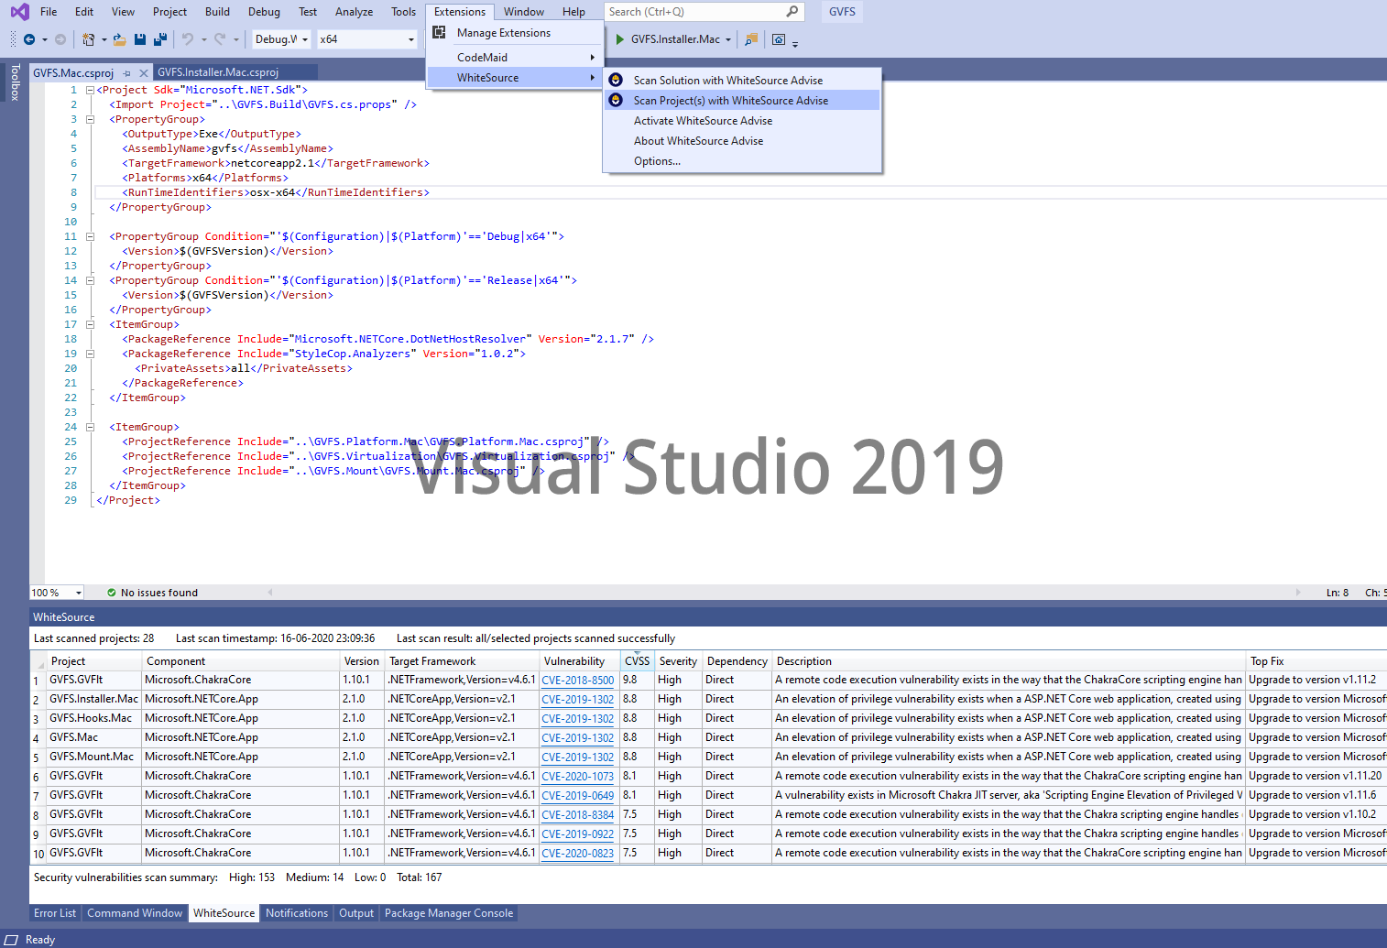Open the Undo history dropdown arrow

203,39
